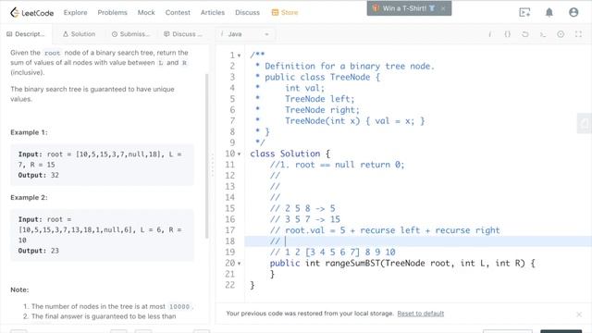Viewport: 592px width, 333px height.
Task: Click the LeetCode logo
Action: [x=31, y=12]
